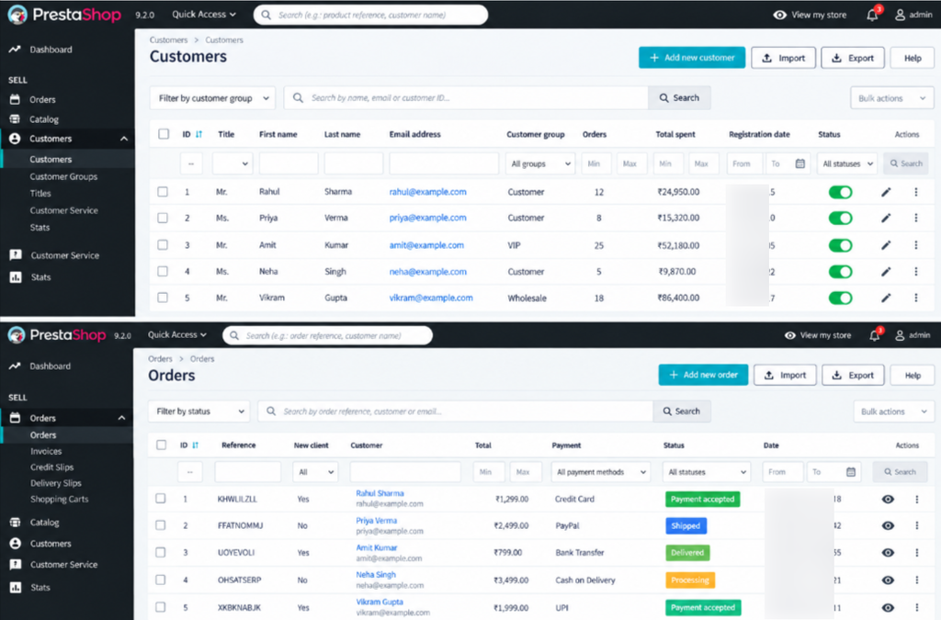Open more actions for order KHWLILZLL
The height and width of the screenshot is (620, 941).
coord(916,499)
